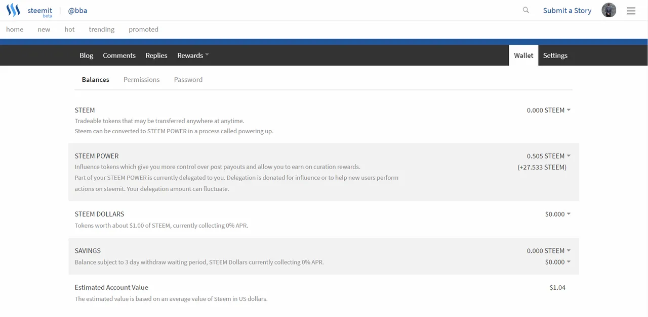648x317 pixels.
Task: Open the Replies tab
Action: coord(156,56)
